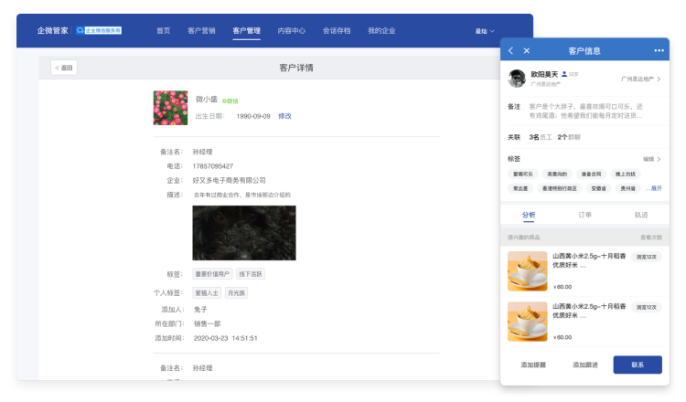The height and width of the screenshot is (402, 686).
Task: Open 会话存档 in the top navigation
Action: [x=336, y=30]
